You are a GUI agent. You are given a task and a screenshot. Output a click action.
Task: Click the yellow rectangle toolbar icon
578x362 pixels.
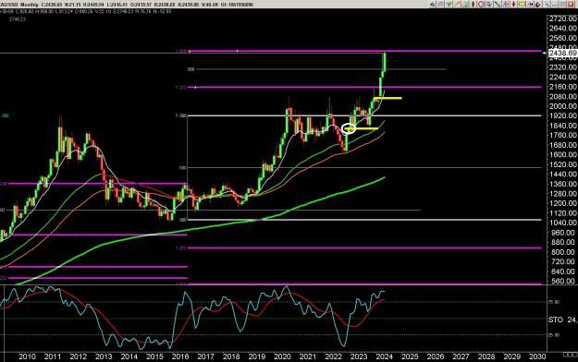point(522,4)
